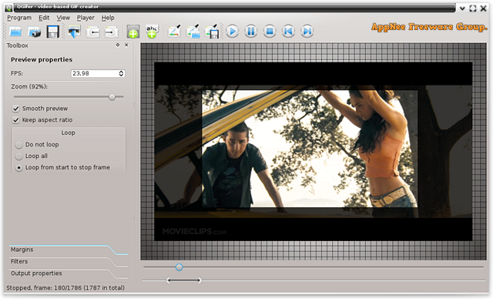Viewport: 493px width, 299px height.
Task: Set stop frame right-arrow icon
Action: click(x=111, y=32)
